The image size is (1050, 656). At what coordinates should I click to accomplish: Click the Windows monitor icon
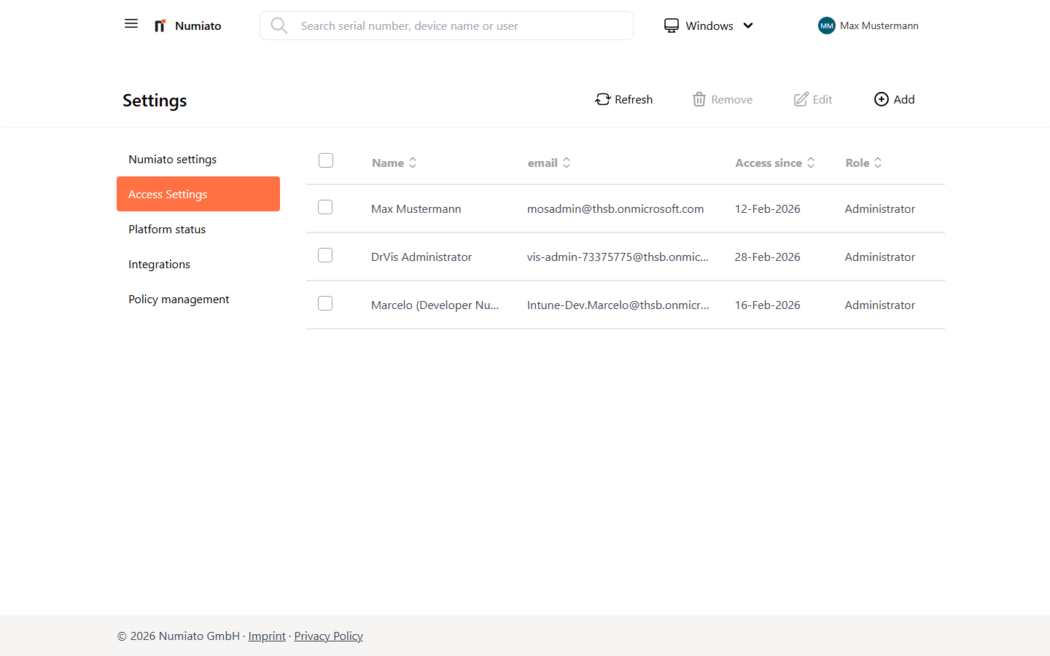point(671,25)
